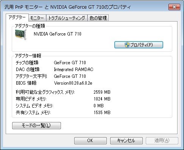Image resolution: width=184 pixels, height=150 pixels.
Task: Click the Integrated RAMDAC value
Action: tap(73, 70)
